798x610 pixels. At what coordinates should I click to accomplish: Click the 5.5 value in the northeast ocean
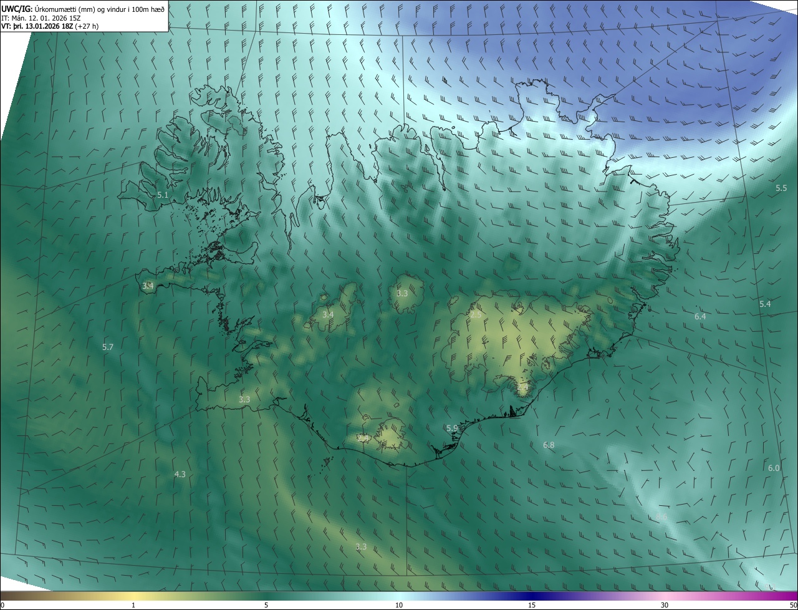(781, 188)
